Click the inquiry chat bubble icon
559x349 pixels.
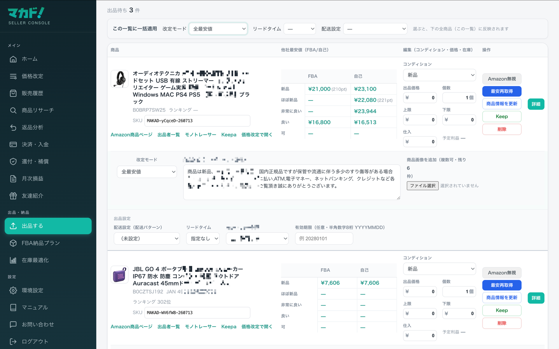tap(13, 325)
